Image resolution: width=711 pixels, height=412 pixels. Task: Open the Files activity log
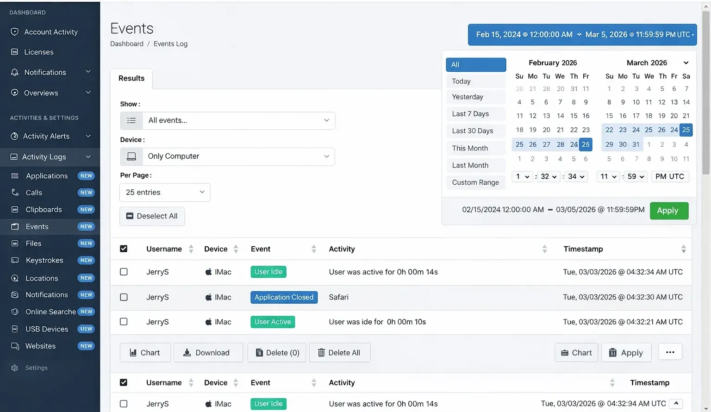(x=33, y=243)
